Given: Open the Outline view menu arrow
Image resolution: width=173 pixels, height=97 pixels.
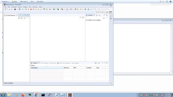Looking at the screenshot, I should tap(107, 18).
